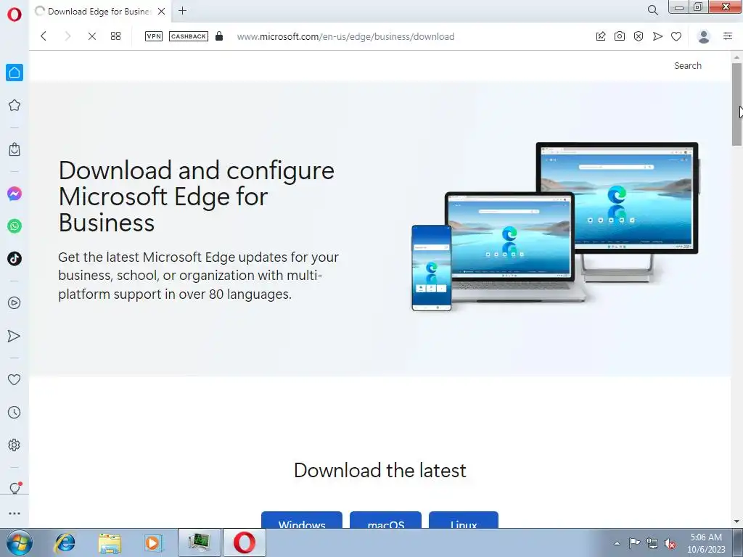Viewport: 743px width, 557px height.
Task: Open WhatsApp in sidebar
Action: coord(15,226)
